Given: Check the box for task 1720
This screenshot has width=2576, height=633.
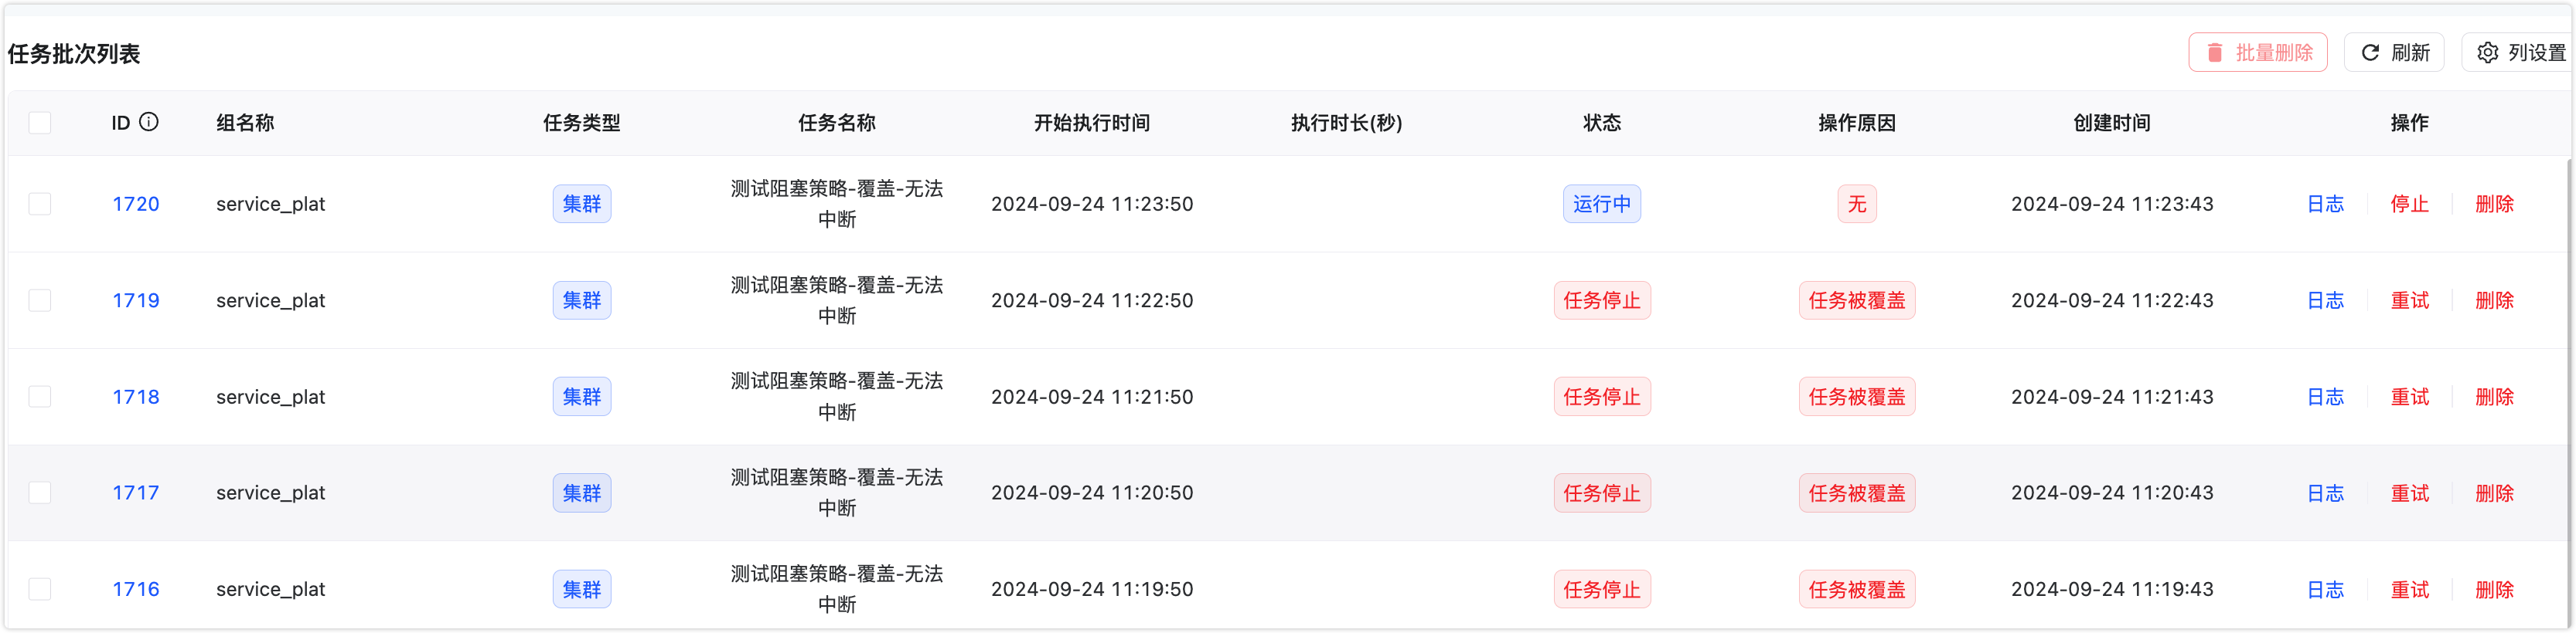Looking at the screenshot, I should pyautogui.click(x=40, y=204).
